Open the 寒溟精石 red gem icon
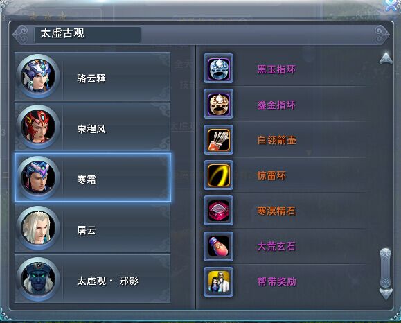Viewport: 401px width, 323px height. [x=218, y=211]
